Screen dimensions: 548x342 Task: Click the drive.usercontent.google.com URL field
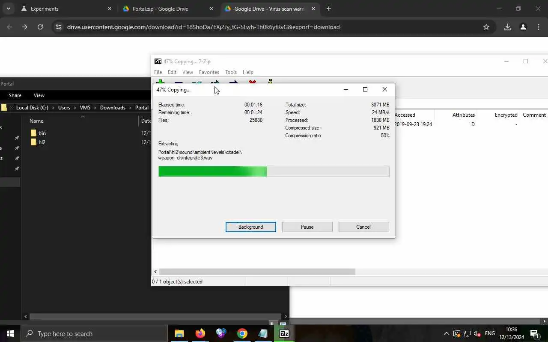click(x=203, y=27)
